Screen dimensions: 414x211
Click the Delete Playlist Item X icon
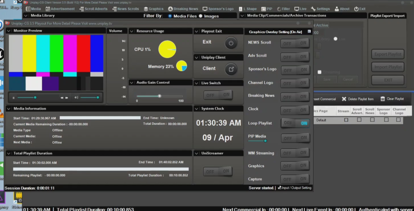344,99
